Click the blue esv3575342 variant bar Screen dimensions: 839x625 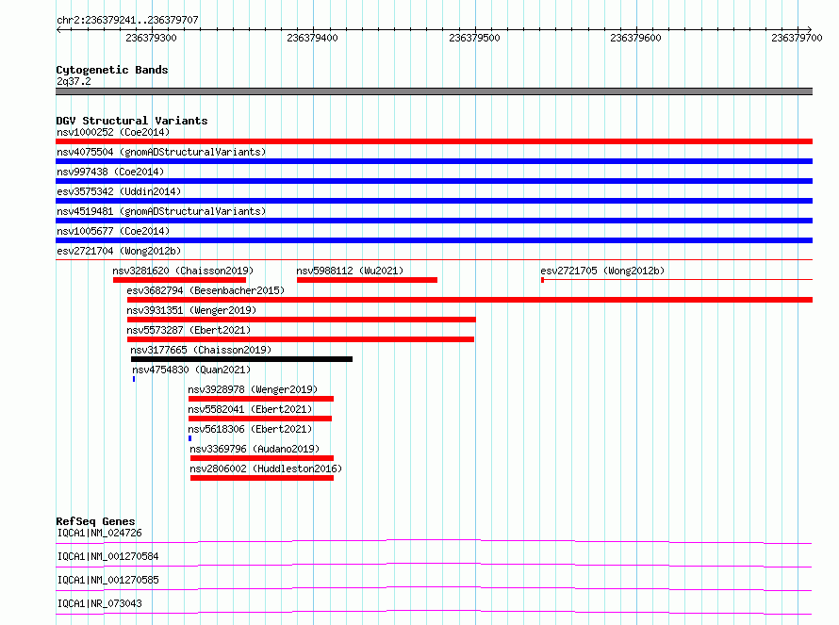(x=434, y=201)
